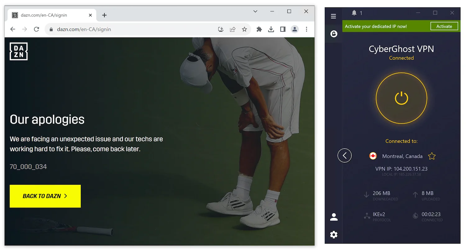Open the Chrome downloads icon
This screenshot has height=251, width=466.
pyautogui.click(x=271, y=29)
